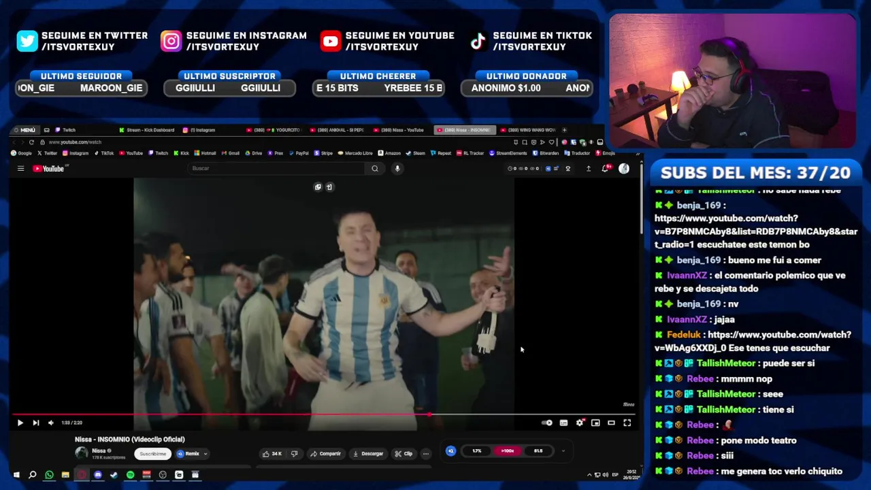Switch to Stream - Kick Dashboard tab

point(146,130)
